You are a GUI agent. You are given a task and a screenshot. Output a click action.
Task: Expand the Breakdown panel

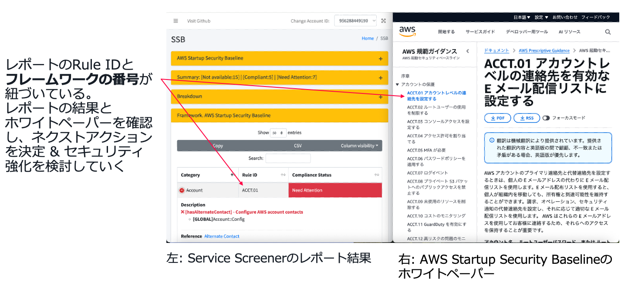[279, 96]
